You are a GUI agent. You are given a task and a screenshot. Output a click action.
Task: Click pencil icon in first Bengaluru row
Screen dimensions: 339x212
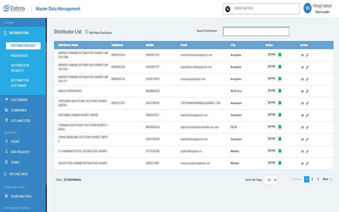pyautogui.click(x=307, y=55)
